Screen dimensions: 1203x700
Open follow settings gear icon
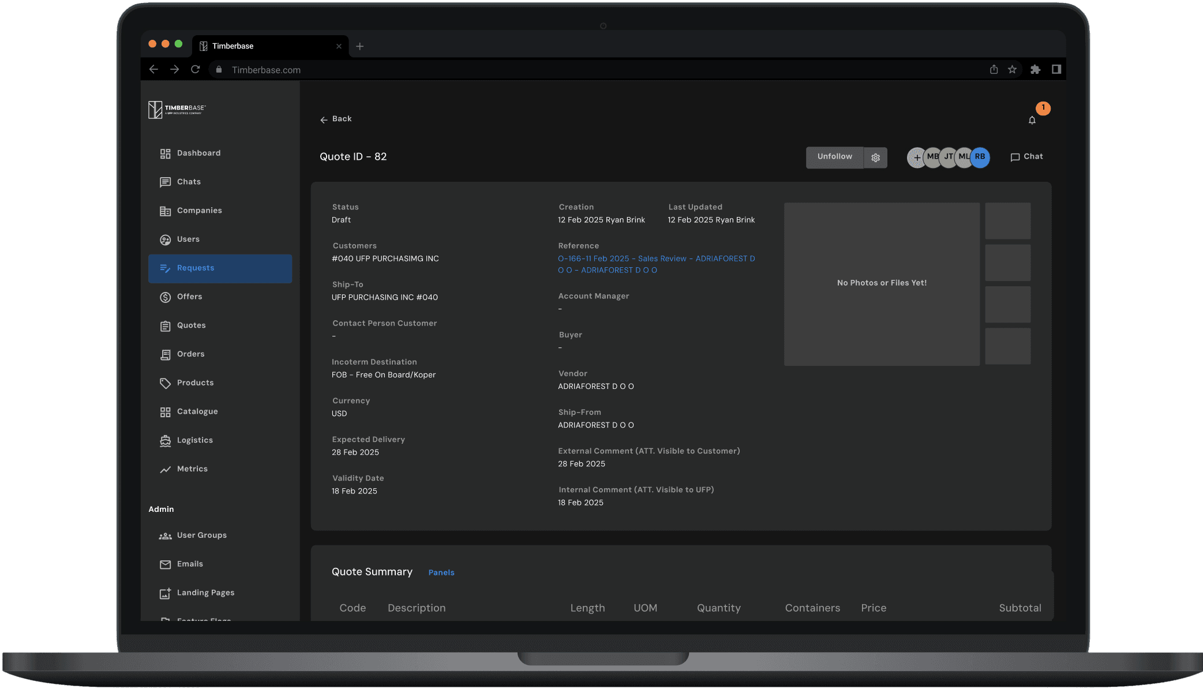[x=875, y=158]
